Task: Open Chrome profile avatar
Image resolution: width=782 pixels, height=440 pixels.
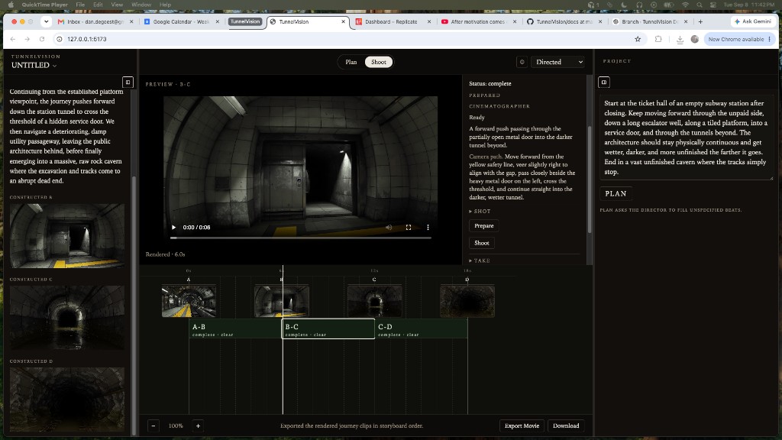Action: pos(695,39)
